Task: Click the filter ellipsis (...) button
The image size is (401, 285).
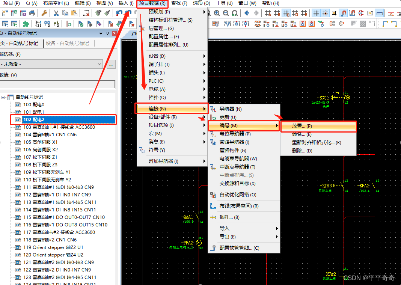Action: [111, 64]
